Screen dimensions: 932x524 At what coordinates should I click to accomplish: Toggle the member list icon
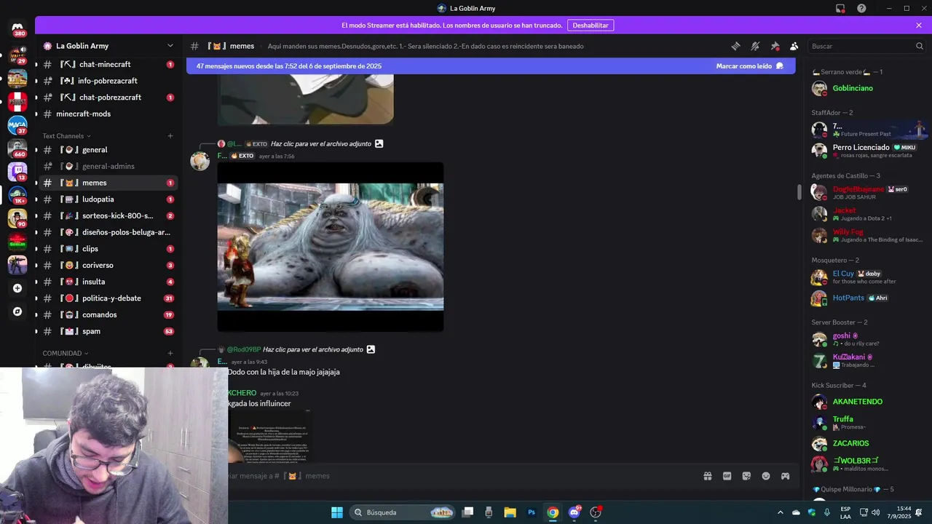pyautogui.click(x=794, y=46)
